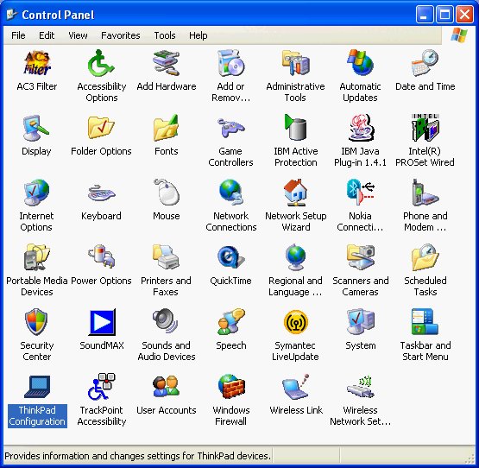The width and height of the screenshot is (479, 468).
Task: Select the Portable Media Devices icon
Action: point(37,257)
